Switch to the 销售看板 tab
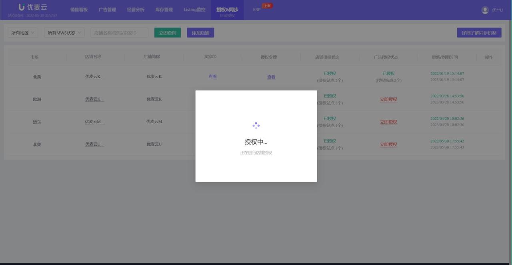The image size is (512, 265). [x=79, y=10]
